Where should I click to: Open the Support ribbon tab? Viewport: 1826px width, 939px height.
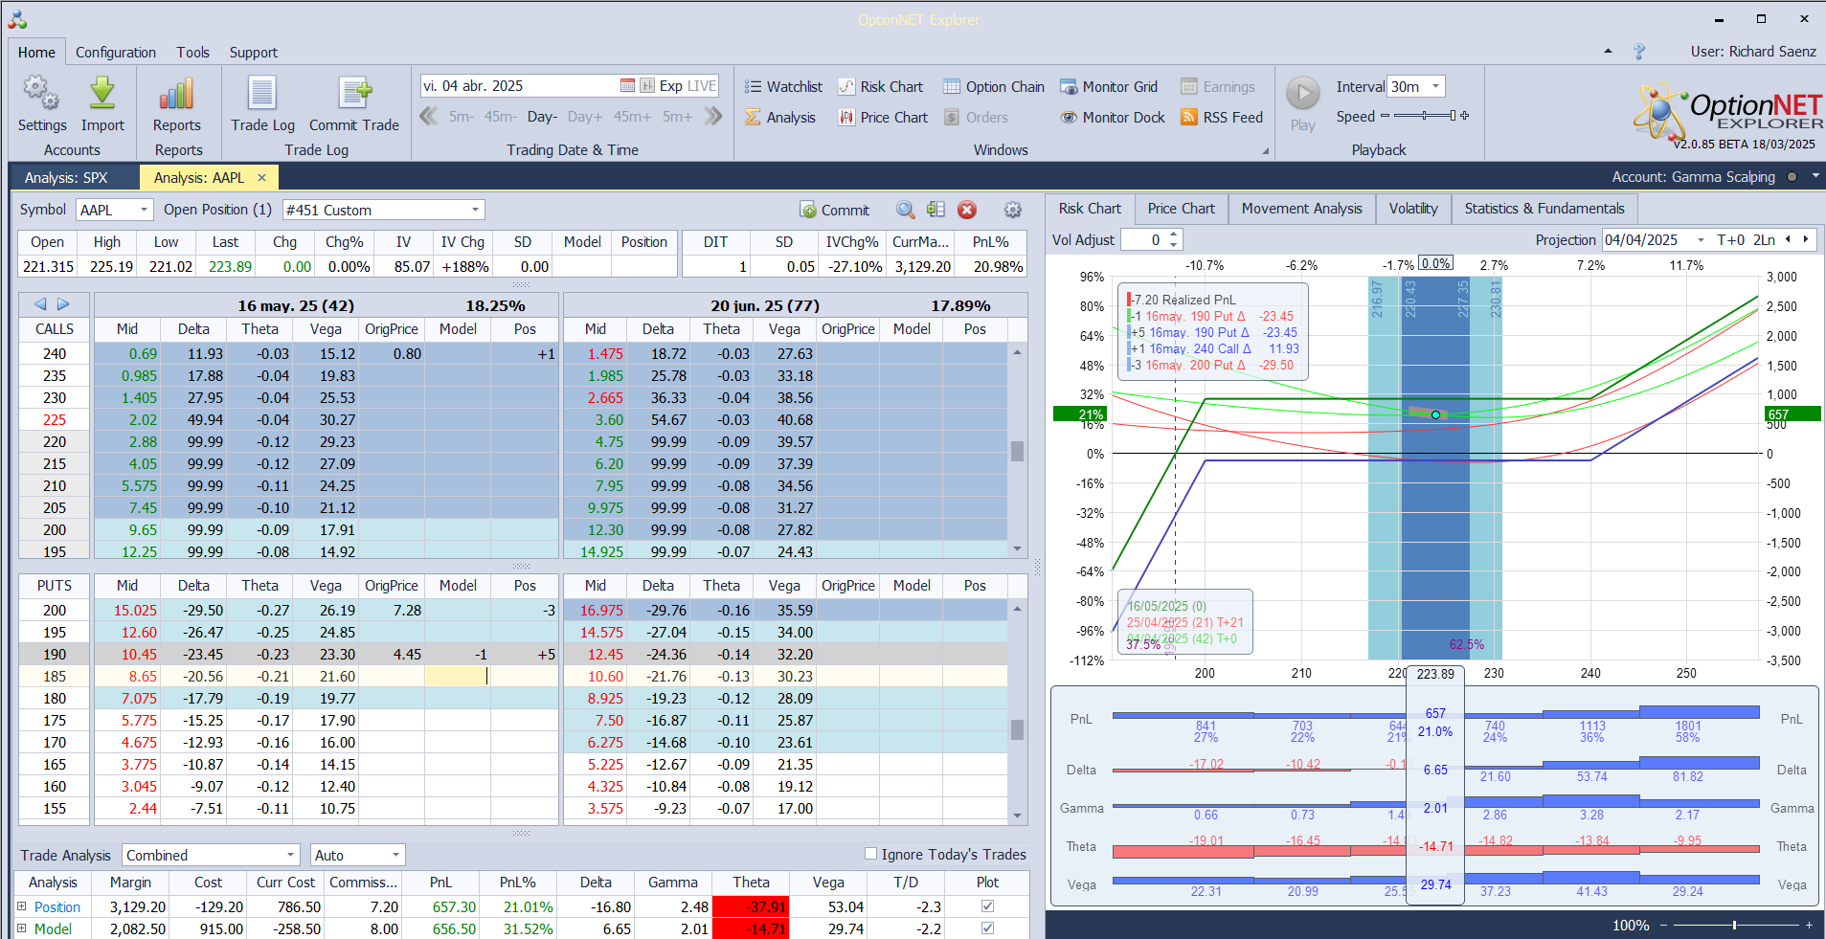pos(254,53)
